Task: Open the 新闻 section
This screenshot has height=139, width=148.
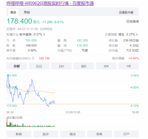Action: click(19, 134)
